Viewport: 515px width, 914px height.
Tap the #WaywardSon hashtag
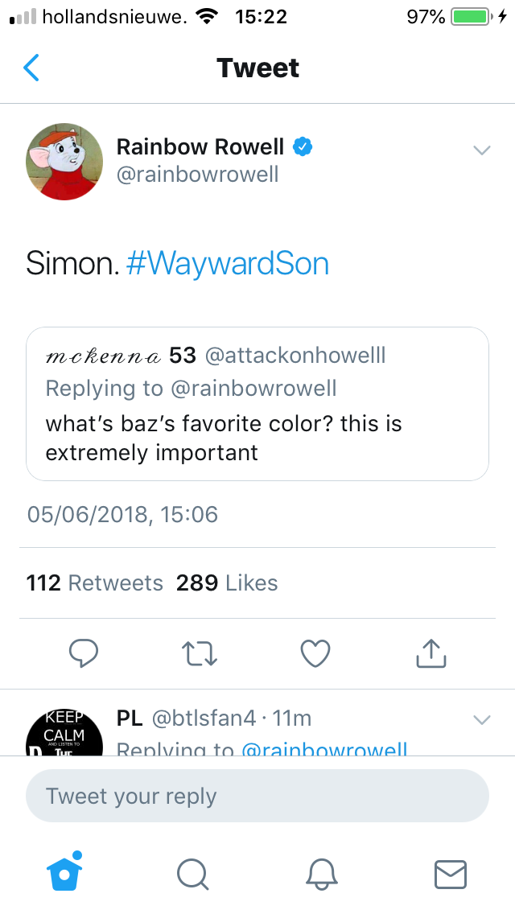pyautogui.click(x=228, y=264)
